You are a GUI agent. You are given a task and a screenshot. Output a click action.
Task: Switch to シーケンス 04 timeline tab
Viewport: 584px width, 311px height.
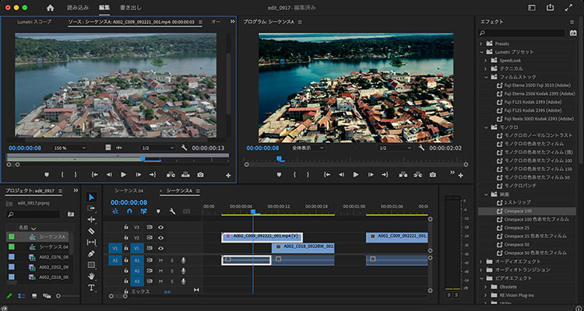click(128, 190)
